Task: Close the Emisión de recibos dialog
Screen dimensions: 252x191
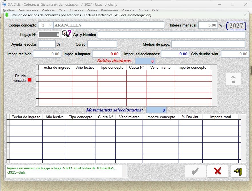Action: 245,15
